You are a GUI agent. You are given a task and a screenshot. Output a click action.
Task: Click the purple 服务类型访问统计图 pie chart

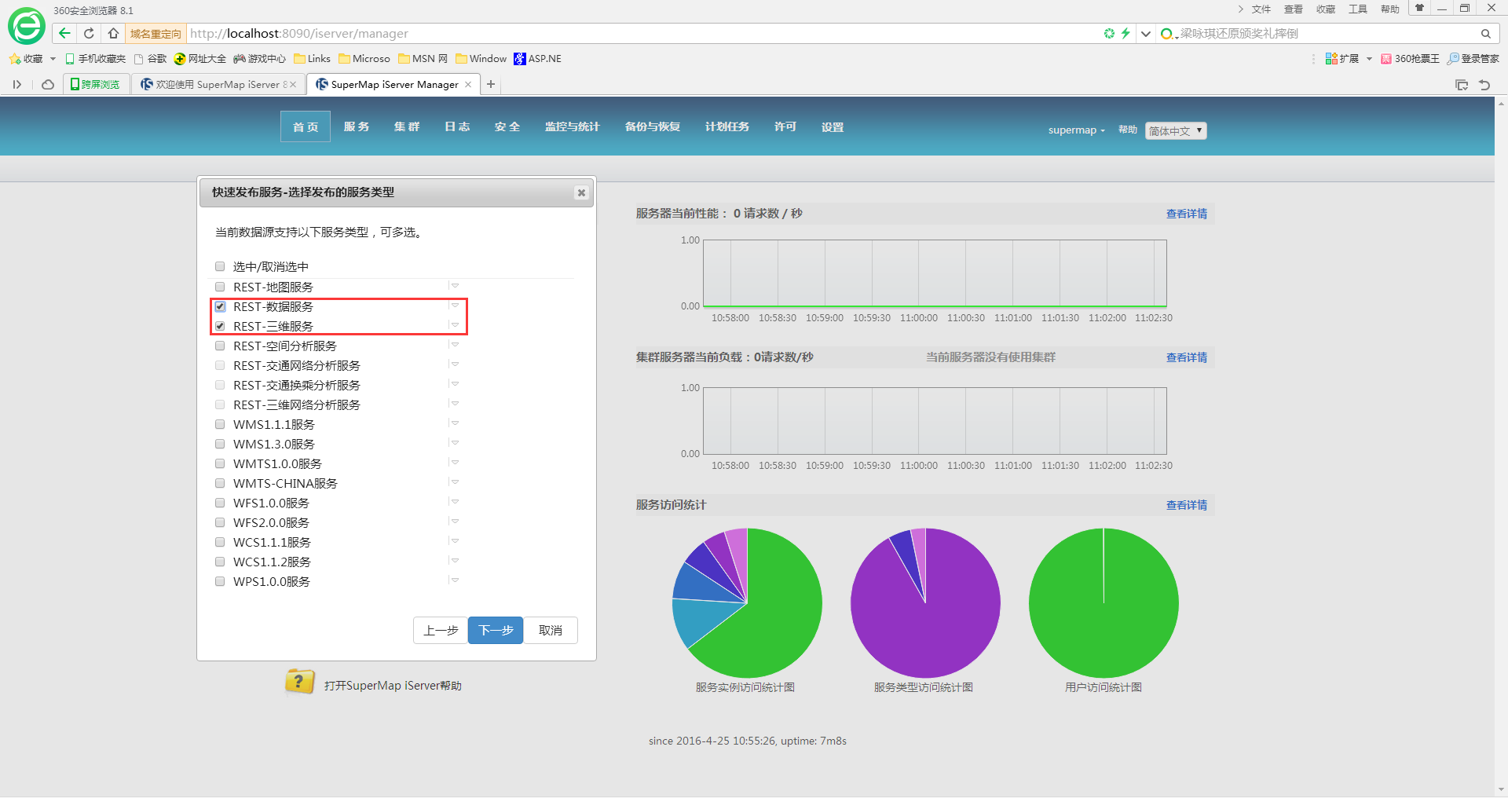(925, 603)
